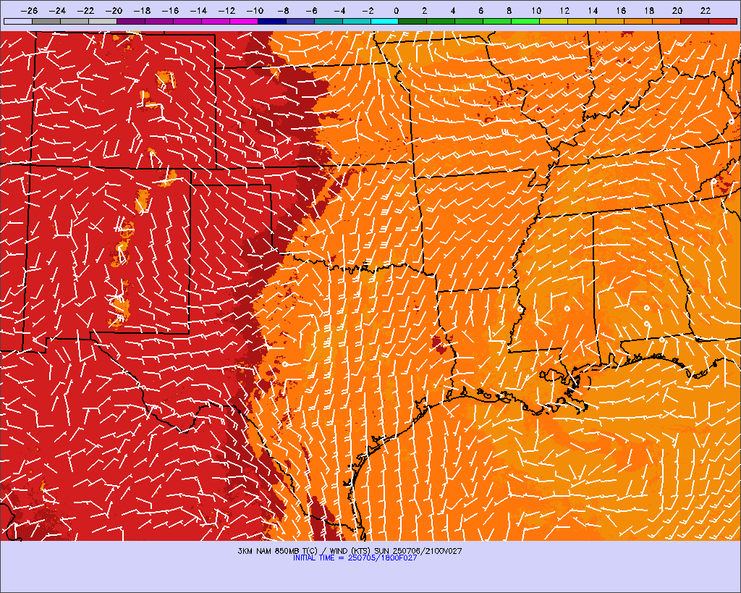Select the "-2" scale label
741x593 pixels.
pos(368,11)
